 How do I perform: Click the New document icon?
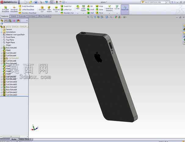click(25, 2)
